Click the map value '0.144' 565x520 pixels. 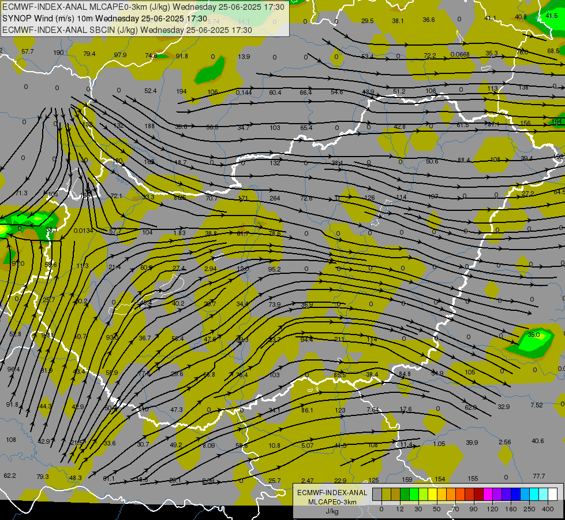[x=244, y=92]
